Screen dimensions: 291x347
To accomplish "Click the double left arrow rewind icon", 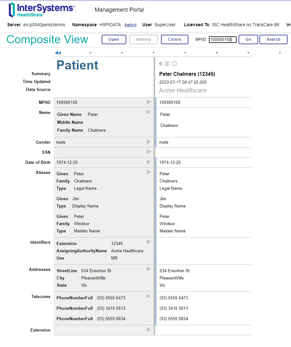I will (x=58, y=53).
